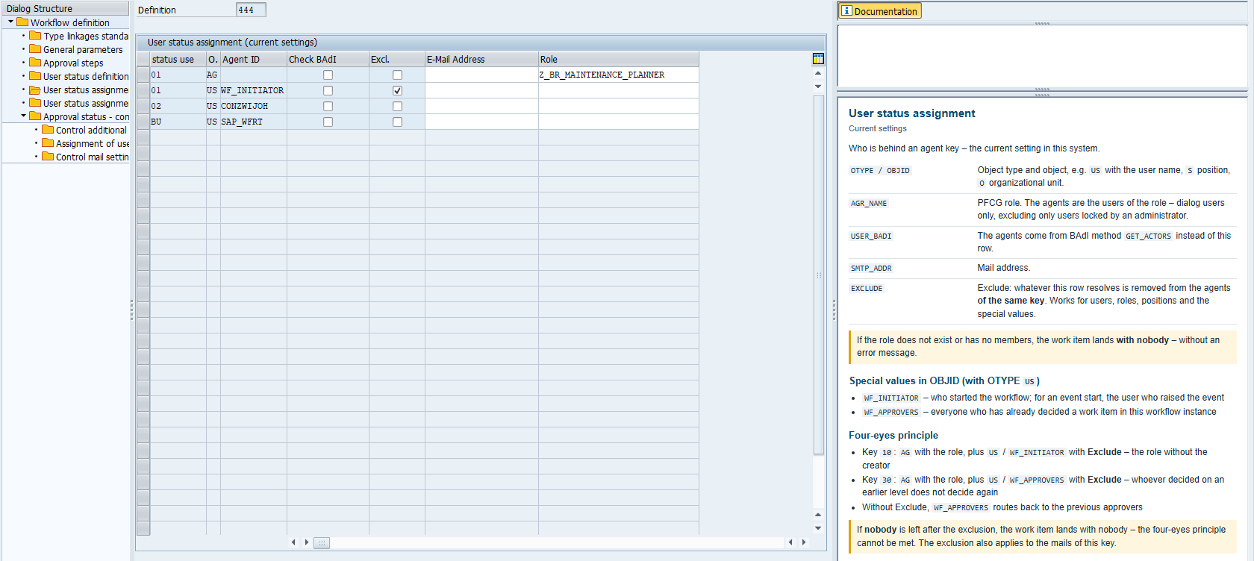Click the Definition field with 444
1254x561 pixels.
tap(251, 10)
